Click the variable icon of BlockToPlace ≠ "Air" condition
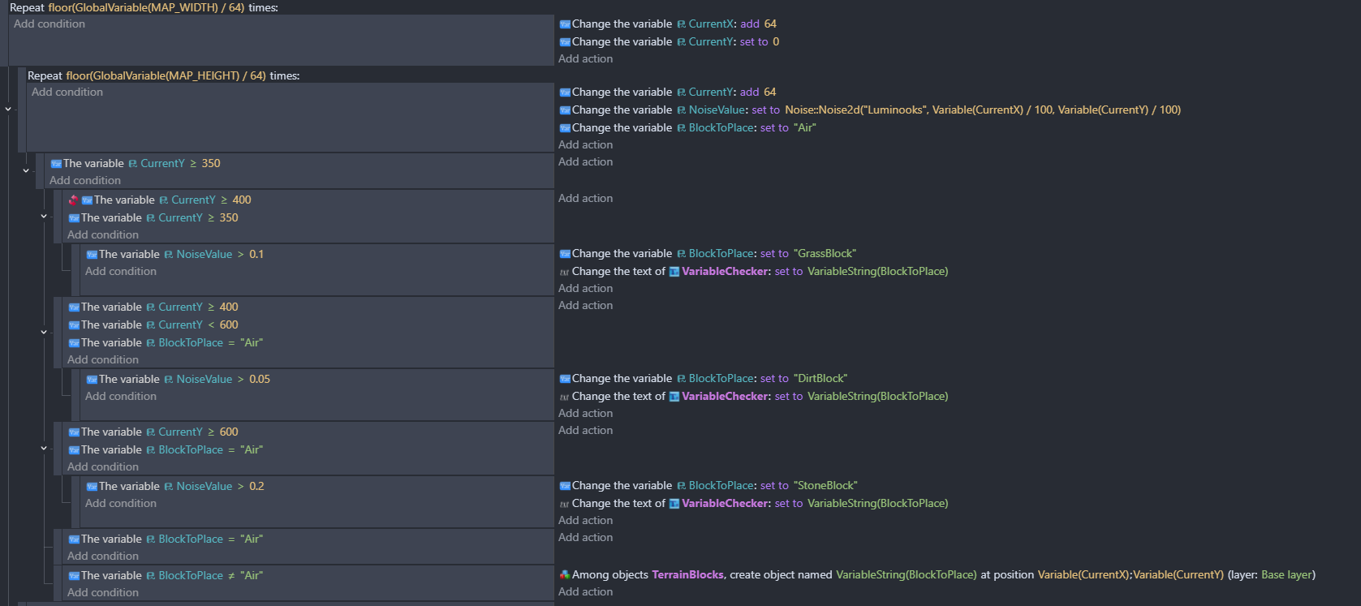 74,576
